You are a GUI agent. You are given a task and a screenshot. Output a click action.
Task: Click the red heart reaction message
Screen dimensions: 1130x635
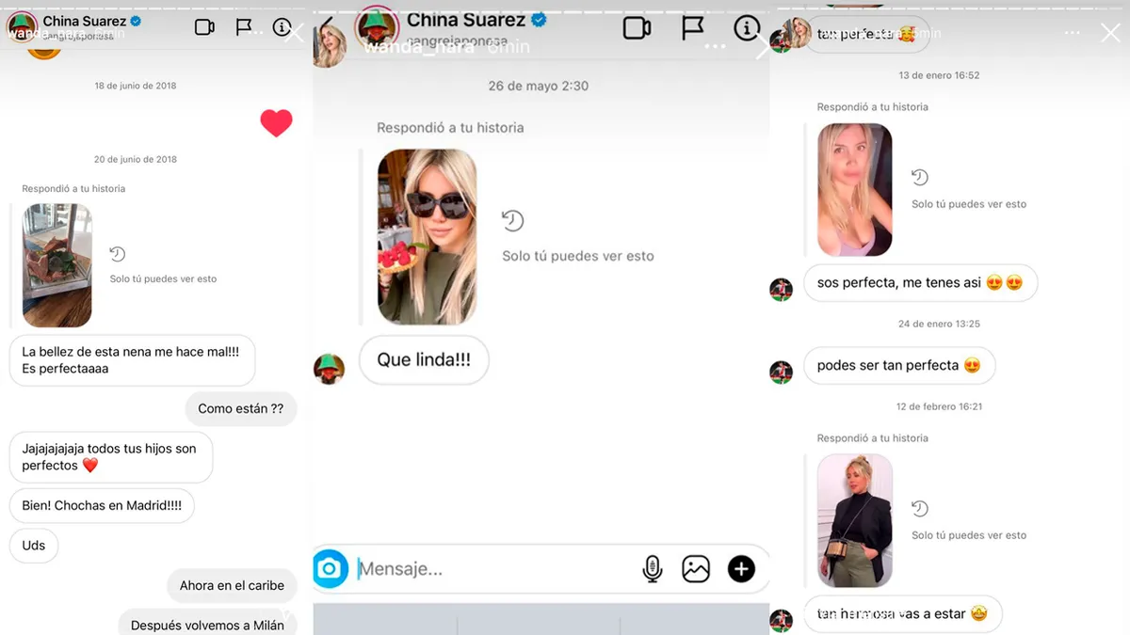coord(276,122)
